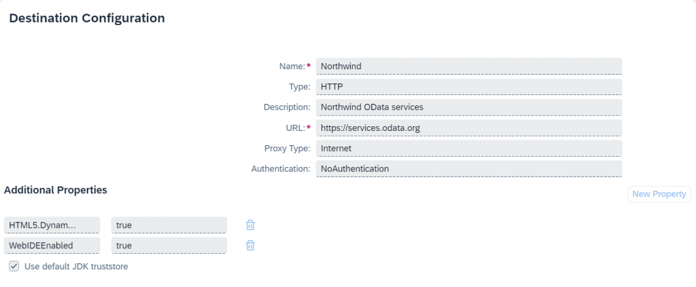Image resolution: width=696 pixels, height=287 pixels.
Task: Click the true value next to WebIDEEnabled
Action: [x=169, y=246]
